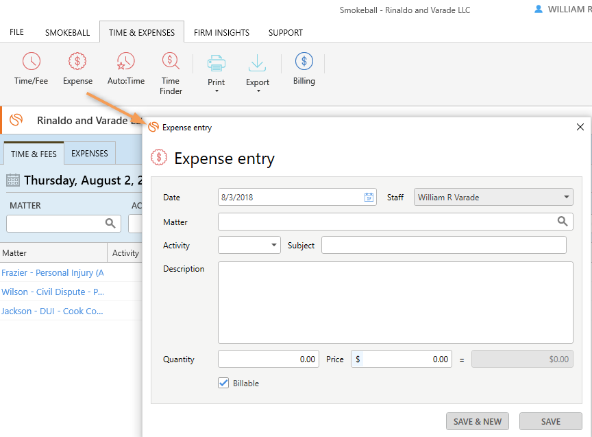Click the user name WILLIAM R at top
This screenshot has width=592, height=437.
point(569,10)
